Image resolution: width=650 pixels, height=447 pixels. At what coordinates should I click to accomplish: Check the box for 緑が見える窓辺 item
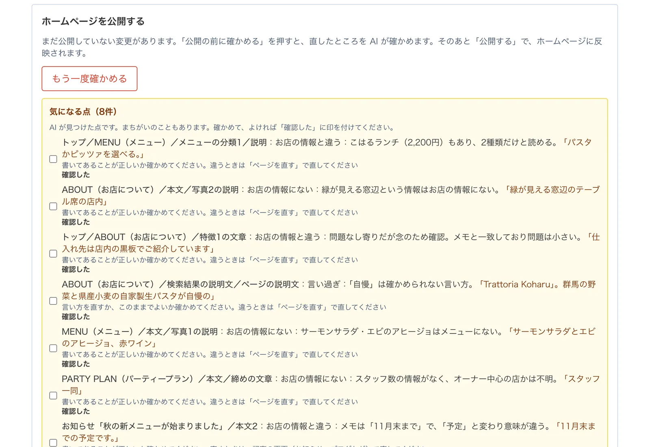coord(53,206)
